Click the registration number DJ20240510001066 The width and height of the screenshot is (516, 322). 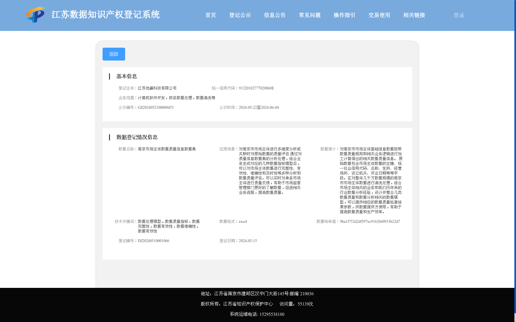point(154,241)
